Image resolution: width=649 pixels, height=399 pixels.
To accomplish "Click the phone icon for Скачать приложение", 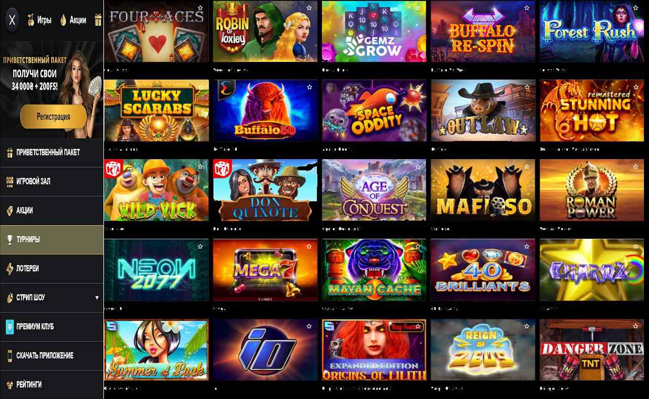I will [9, 355].
